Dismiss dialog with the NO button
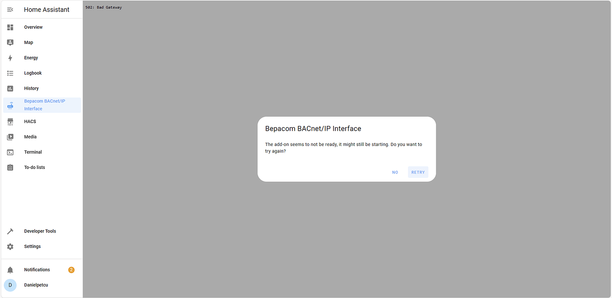Viewport: 612px width, 298px height. 395,172
